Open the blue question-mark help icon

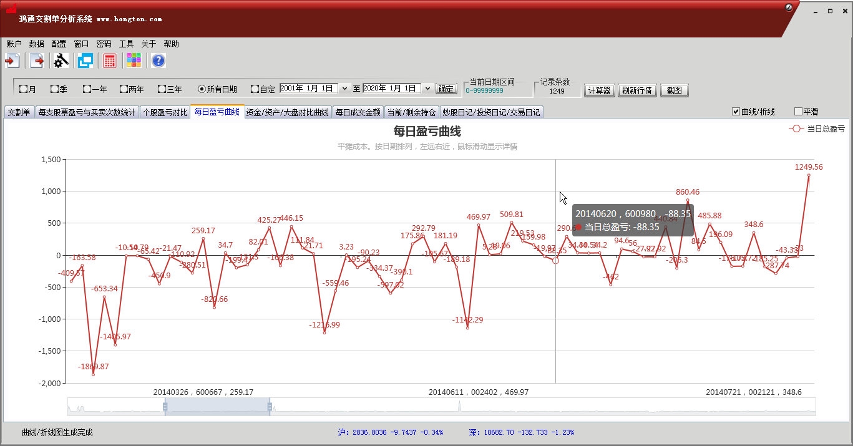click(158, 61)
